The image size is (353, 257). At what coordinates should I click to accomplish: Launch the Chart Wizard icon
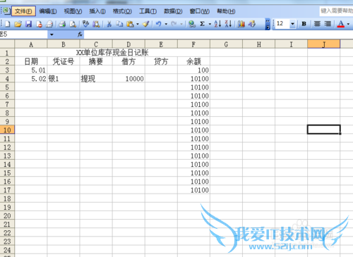click(x=241, y=24)
